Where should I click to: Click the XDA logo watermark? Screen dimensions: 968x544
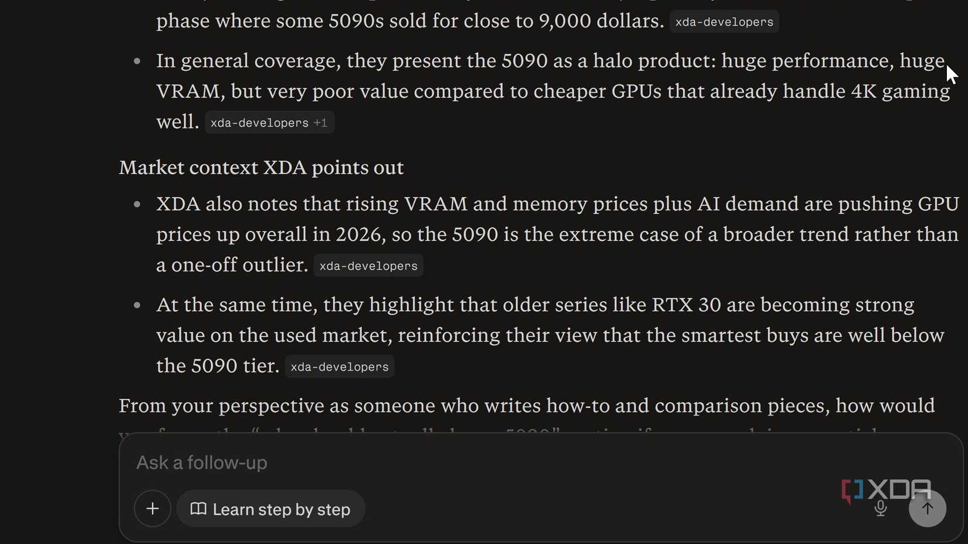886,490
